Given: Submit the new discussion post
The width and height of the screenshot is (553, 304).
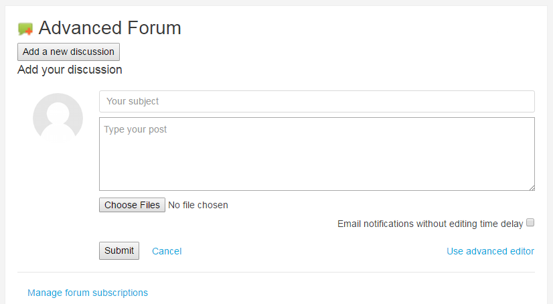Looking at the screenshot, I should click(119, 250).
